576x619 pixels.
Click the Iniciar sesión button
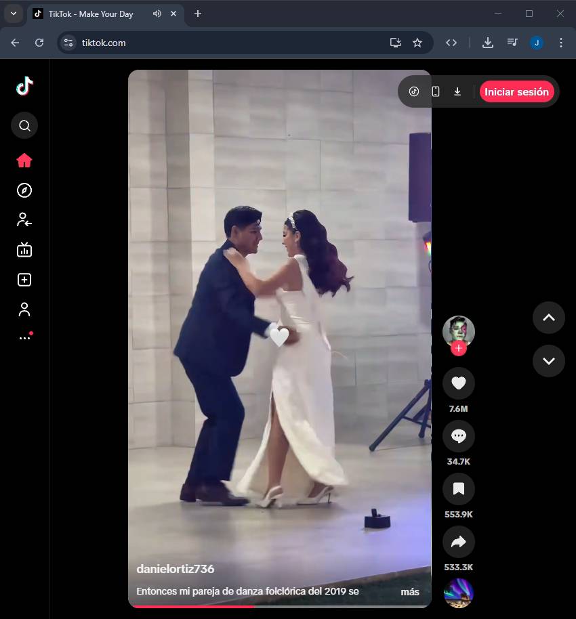[516, 92]
